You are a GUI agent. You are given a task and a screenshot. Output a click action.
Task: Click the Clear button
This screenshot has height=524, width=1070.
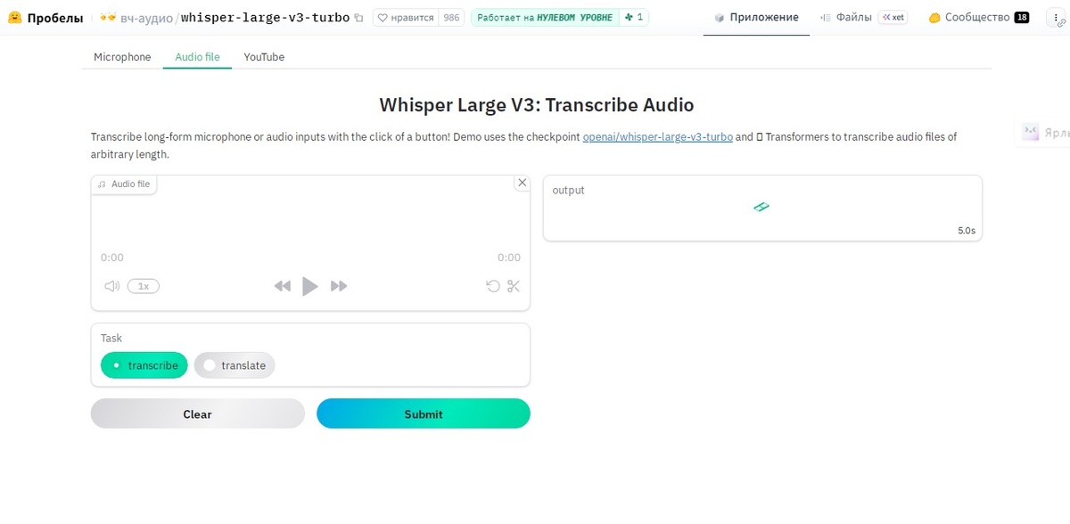coord(198,413)
